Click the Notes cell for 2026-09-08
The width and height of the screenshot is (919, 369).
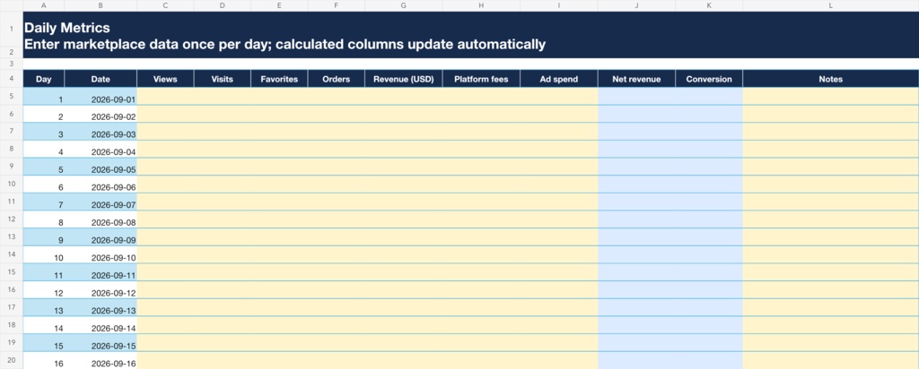[830, 219]
